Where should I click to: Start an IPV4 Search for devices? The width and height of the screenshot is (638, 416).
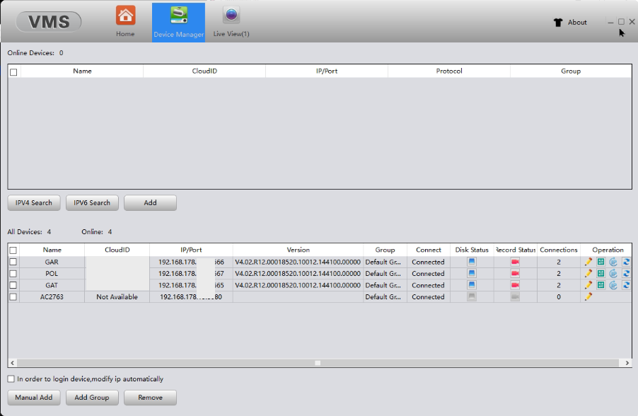coord(33,202)
